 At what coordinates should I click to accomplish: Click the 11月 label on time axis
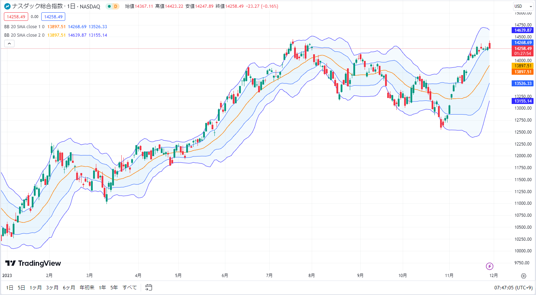[449, 276]
